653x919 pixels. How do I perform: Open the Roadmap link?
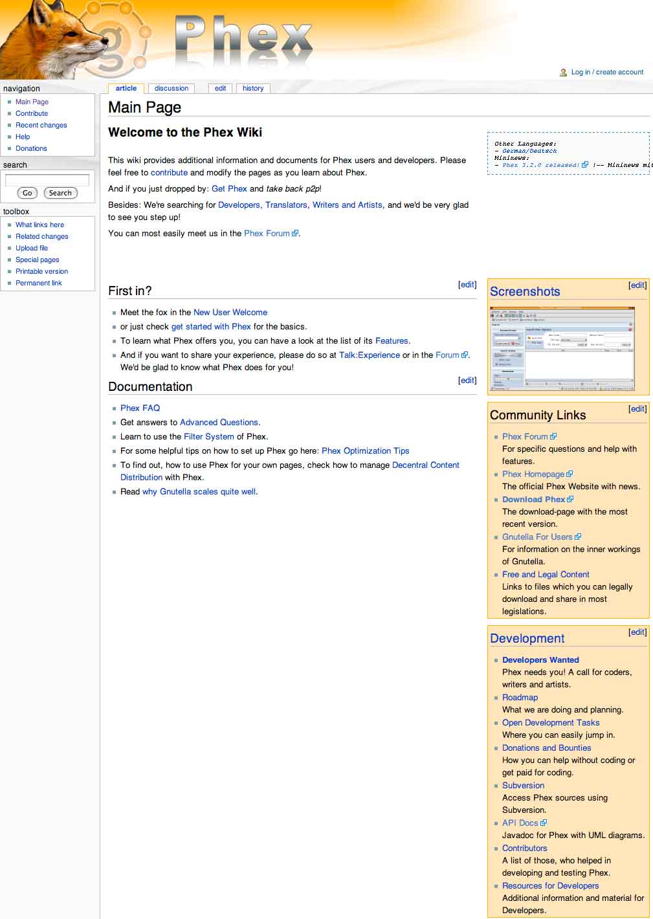click(x=520, y=698)
